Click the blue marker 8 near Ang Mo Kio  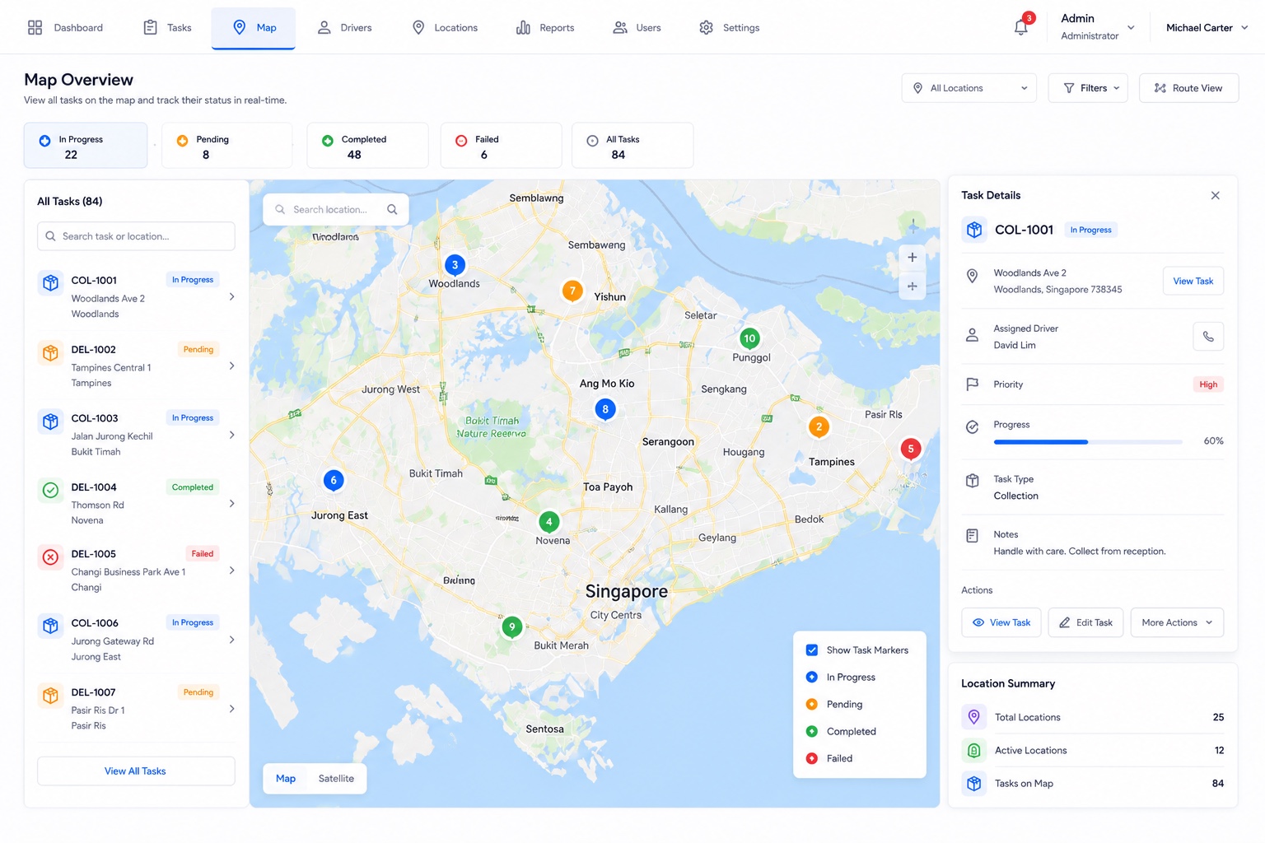point(605,409)
